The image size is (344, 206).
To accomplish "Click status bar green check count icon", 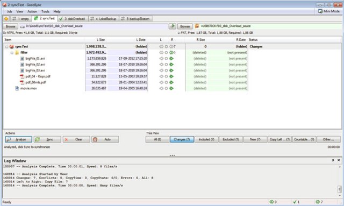I will pos(295,202).
